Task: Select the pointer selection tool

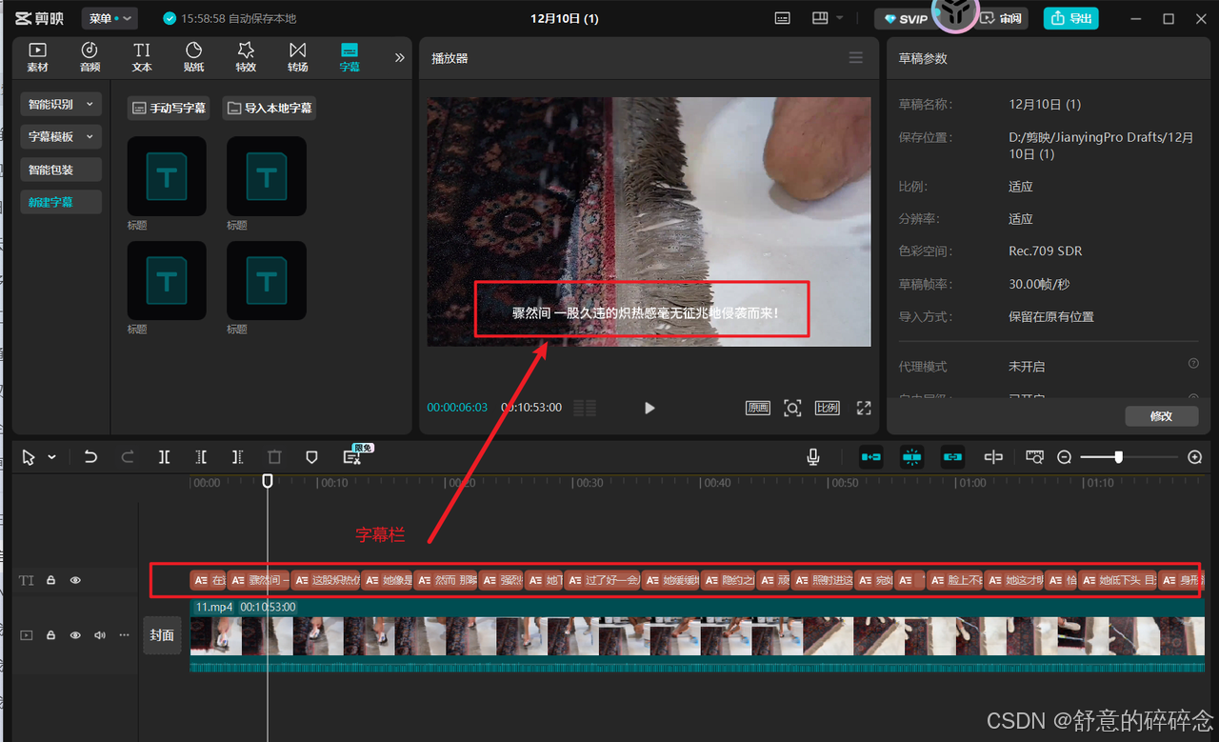Action: click(x=29, y=457)
